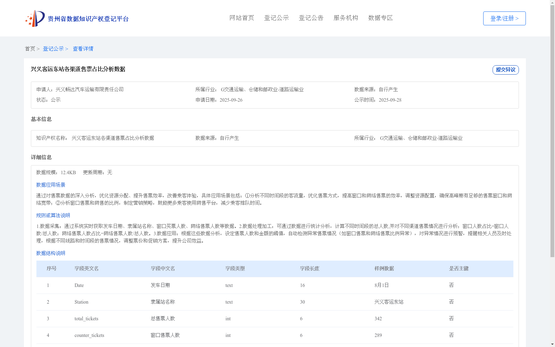
Task: Click the 数据规模 12.4KB value
Action: click(68, 172)
